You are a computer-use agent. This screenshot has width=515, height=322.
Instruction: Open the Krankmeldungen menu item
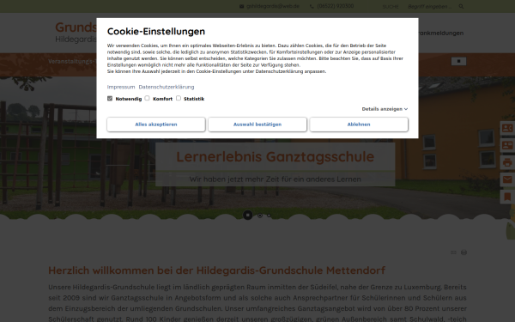tap(441, 33)
